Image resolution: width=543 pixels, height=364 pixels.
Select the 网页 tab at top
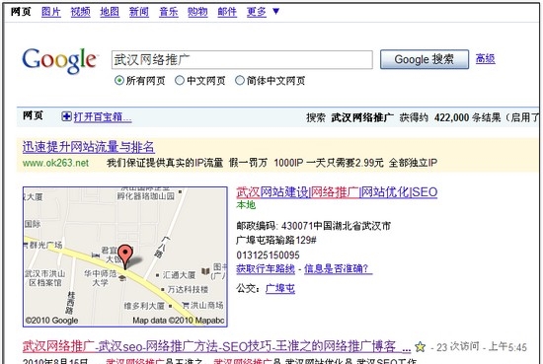pyautogui.click(x=21, y=12)
